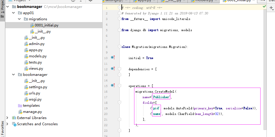
Task: Click the path text C:\mcw\bookmanager
Action: [x=63, y=7]
